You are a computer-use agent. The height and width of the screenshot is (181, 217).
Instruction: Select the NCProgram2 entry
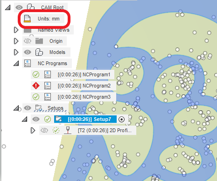84,86
